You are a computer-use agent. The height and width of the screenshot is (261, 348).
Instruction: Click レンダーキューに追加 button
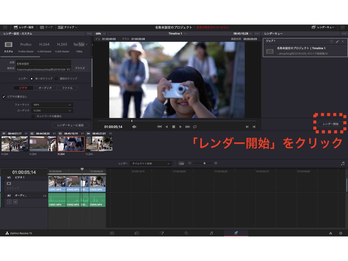tap(70, 125)
